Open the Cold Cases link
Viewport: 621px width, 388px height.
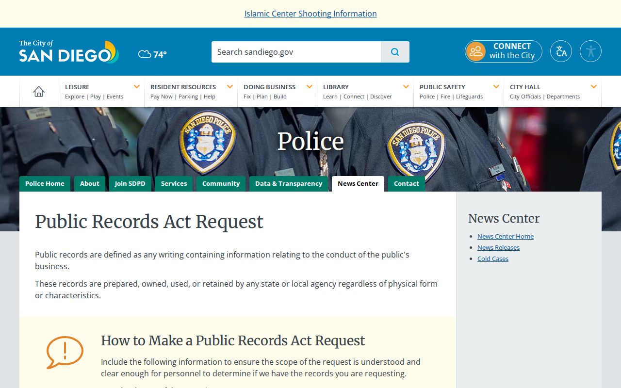click(x=493, y=259)
